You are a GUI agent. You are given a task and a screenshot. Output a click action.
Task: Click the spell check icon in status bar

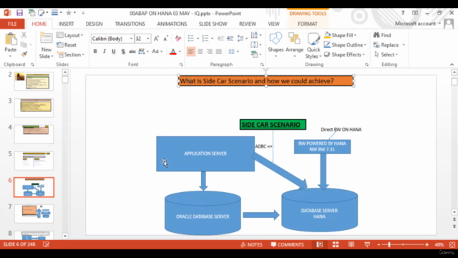click(x=46, y=244)
